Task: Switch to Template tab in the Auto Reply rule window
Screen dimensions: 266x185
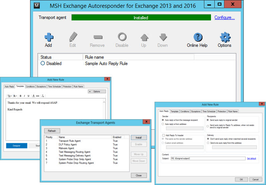Action: (x=175, y=111)
